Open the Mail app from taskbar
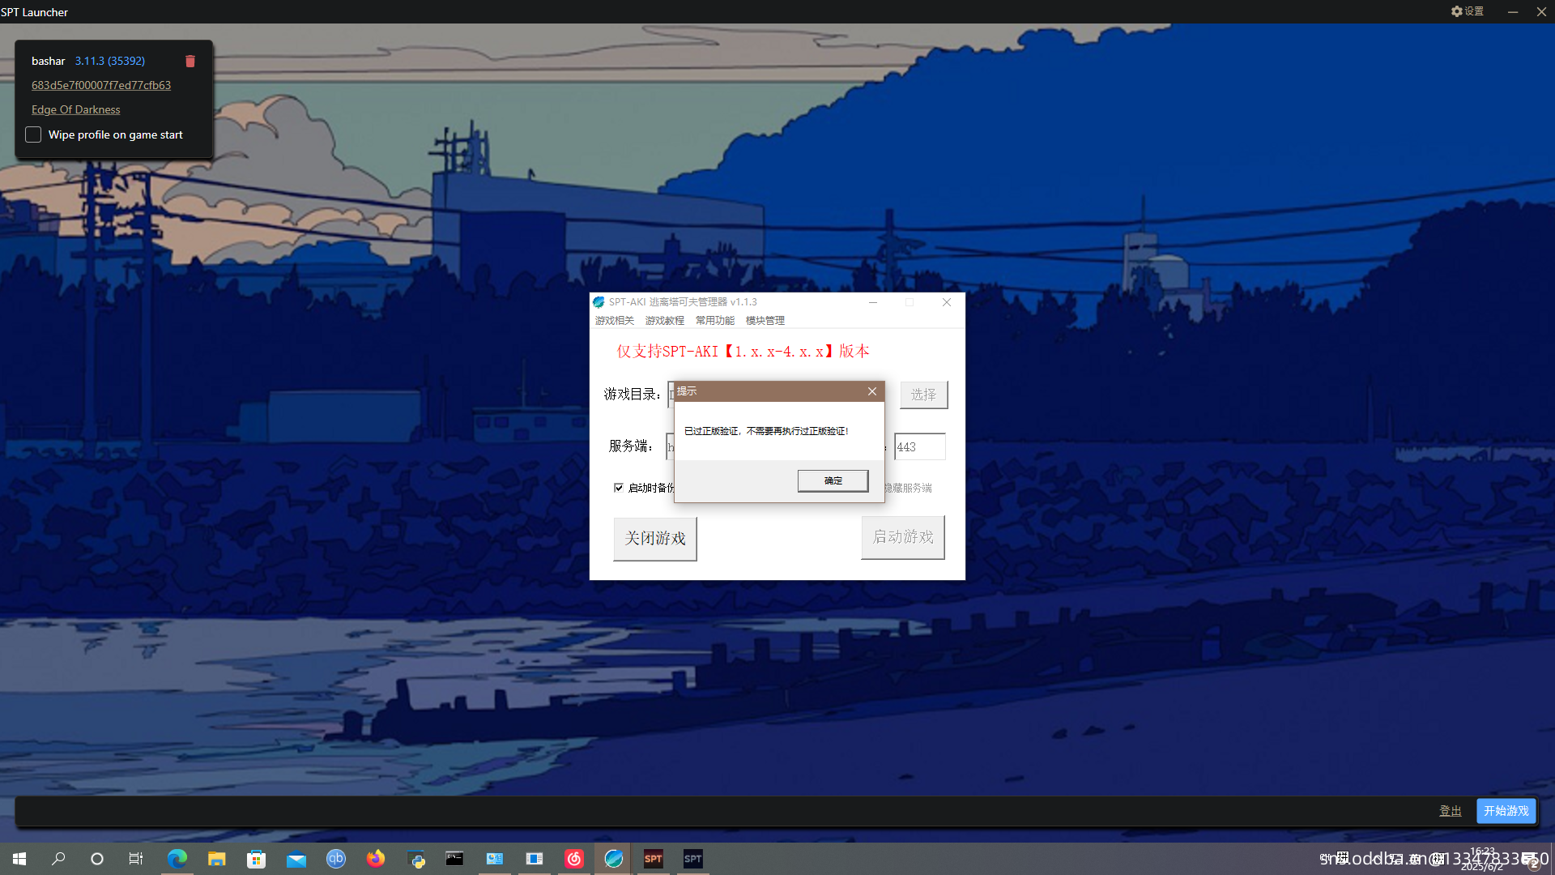1555x875 pixels. [296, 859]
